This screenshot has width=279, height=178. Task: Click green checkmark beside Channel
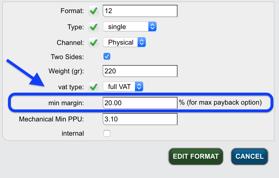point(94,43)
